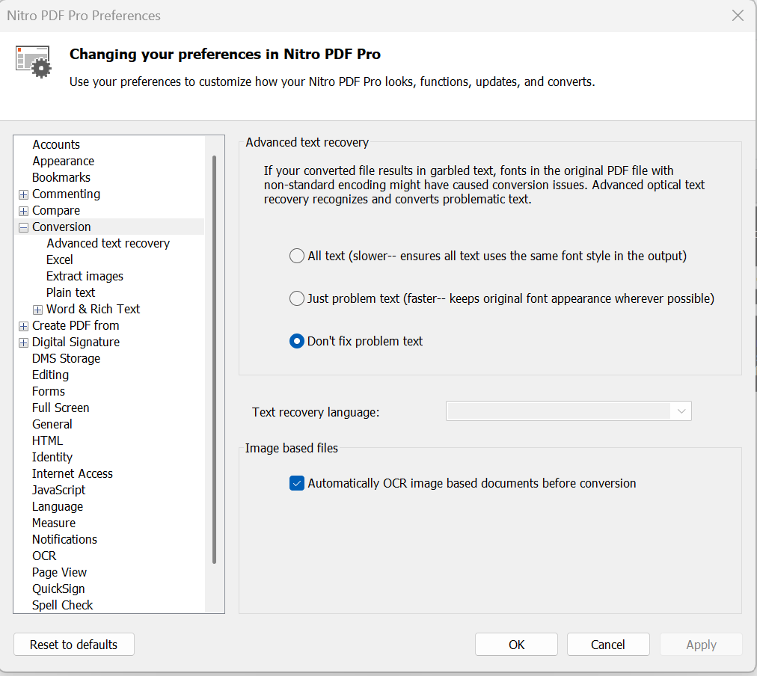Open Spell Check preferences

pyautogui.click(x=62, y=605)
